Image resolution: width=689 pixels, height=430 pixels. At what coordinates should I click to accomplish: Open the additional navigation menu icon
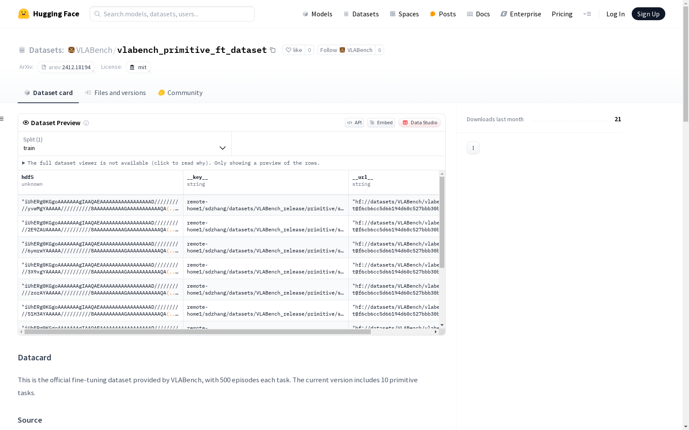587,14
